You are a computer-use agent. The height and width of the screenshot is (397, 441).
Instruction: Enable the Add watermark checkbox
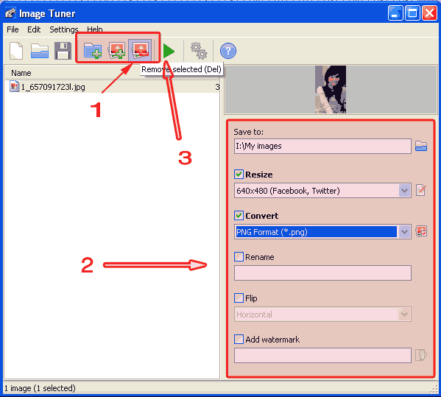click(239, 340)
